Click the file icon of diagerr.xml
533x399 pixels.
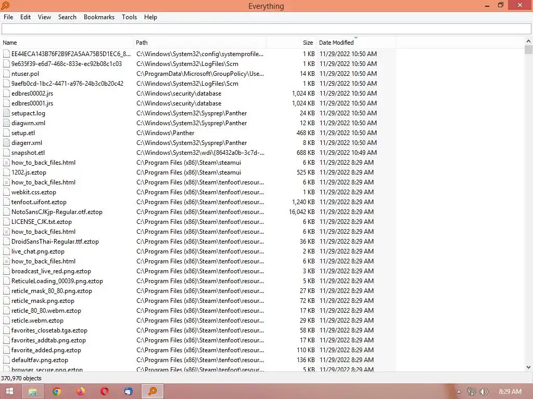click(x=6, y=142)
